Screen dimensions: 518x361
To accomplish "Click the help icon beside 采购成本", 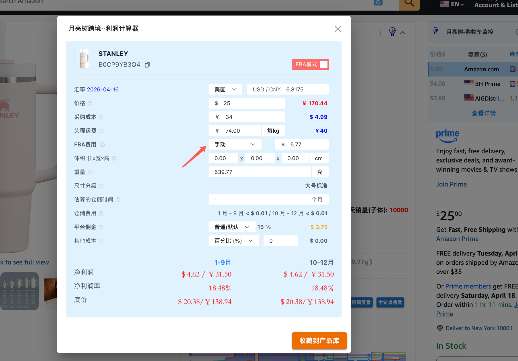I will point(101,117).
